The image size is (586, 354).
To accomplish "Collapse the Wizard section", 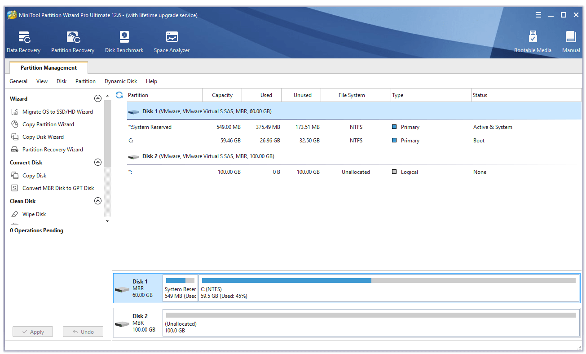I will coord(97,99).
